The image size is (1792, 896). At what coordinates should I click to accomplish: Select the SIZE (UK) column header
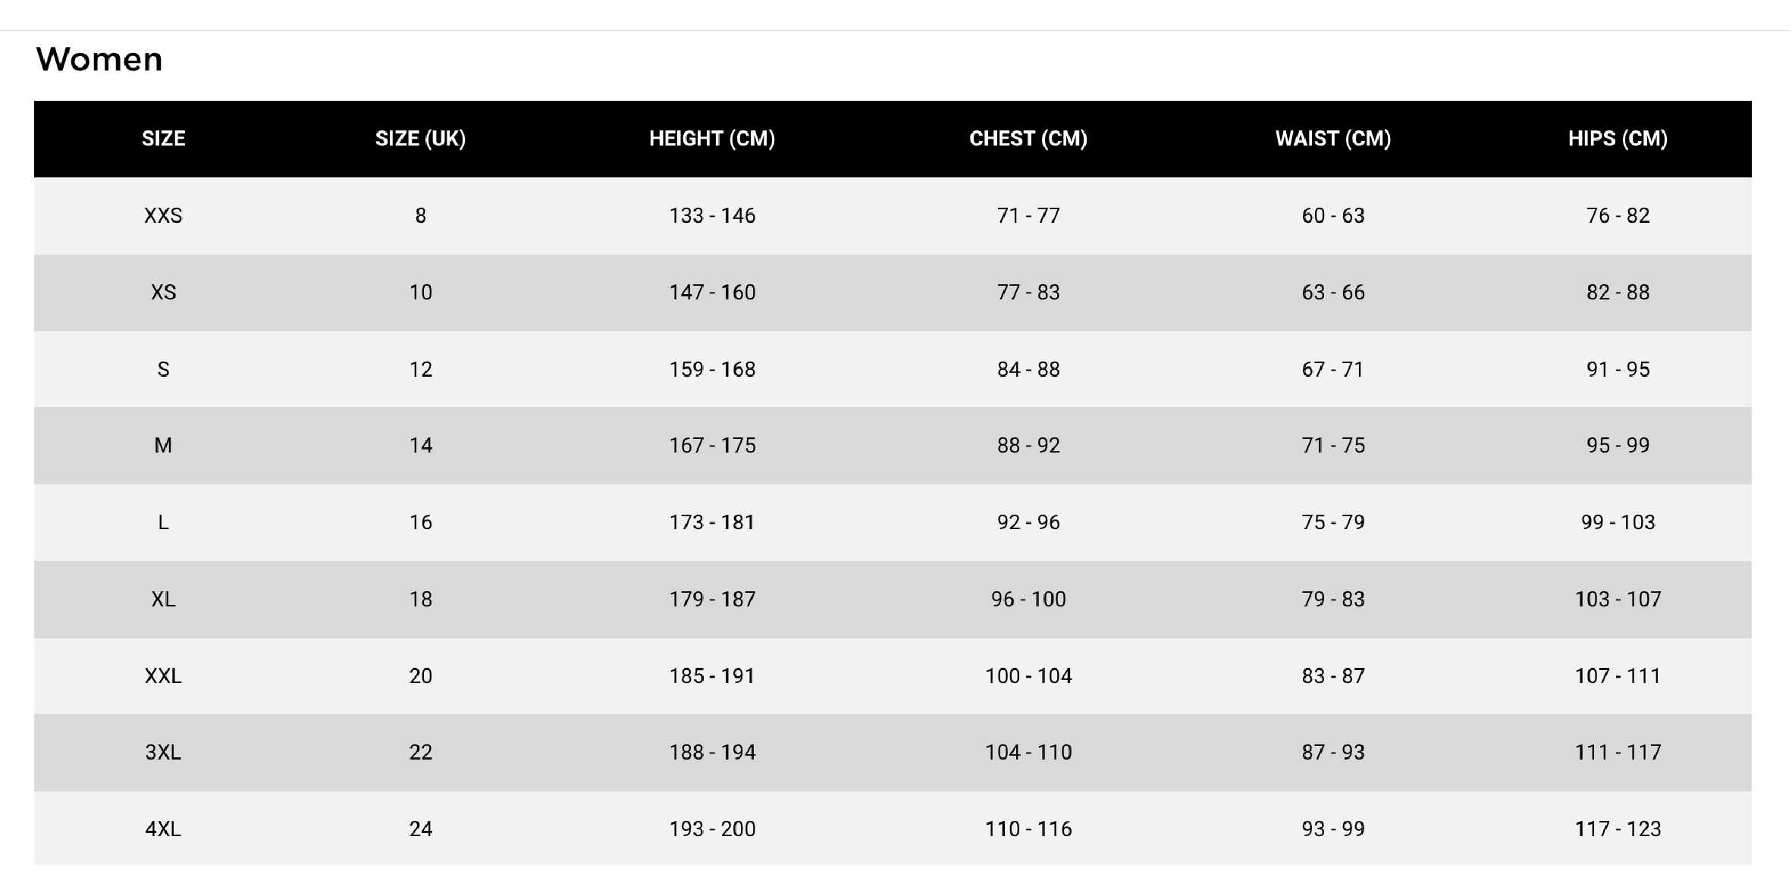tap(420, 139)
